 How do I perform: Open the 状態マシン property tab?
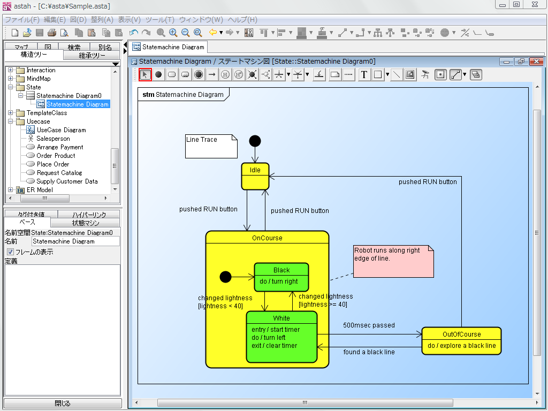[86, 223]
